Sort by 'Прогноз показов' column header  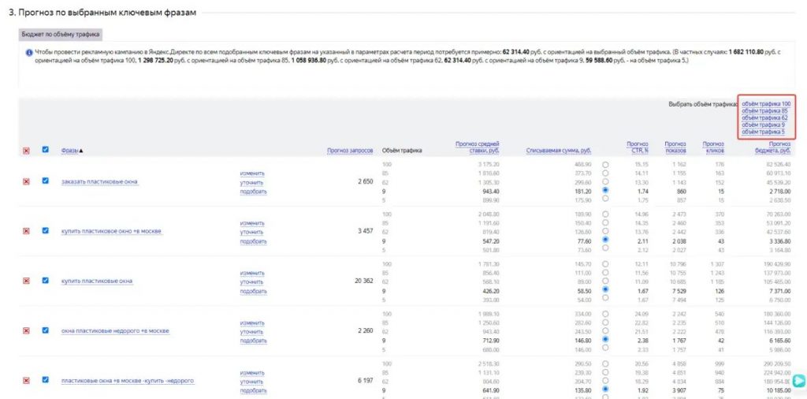(675, 147)
